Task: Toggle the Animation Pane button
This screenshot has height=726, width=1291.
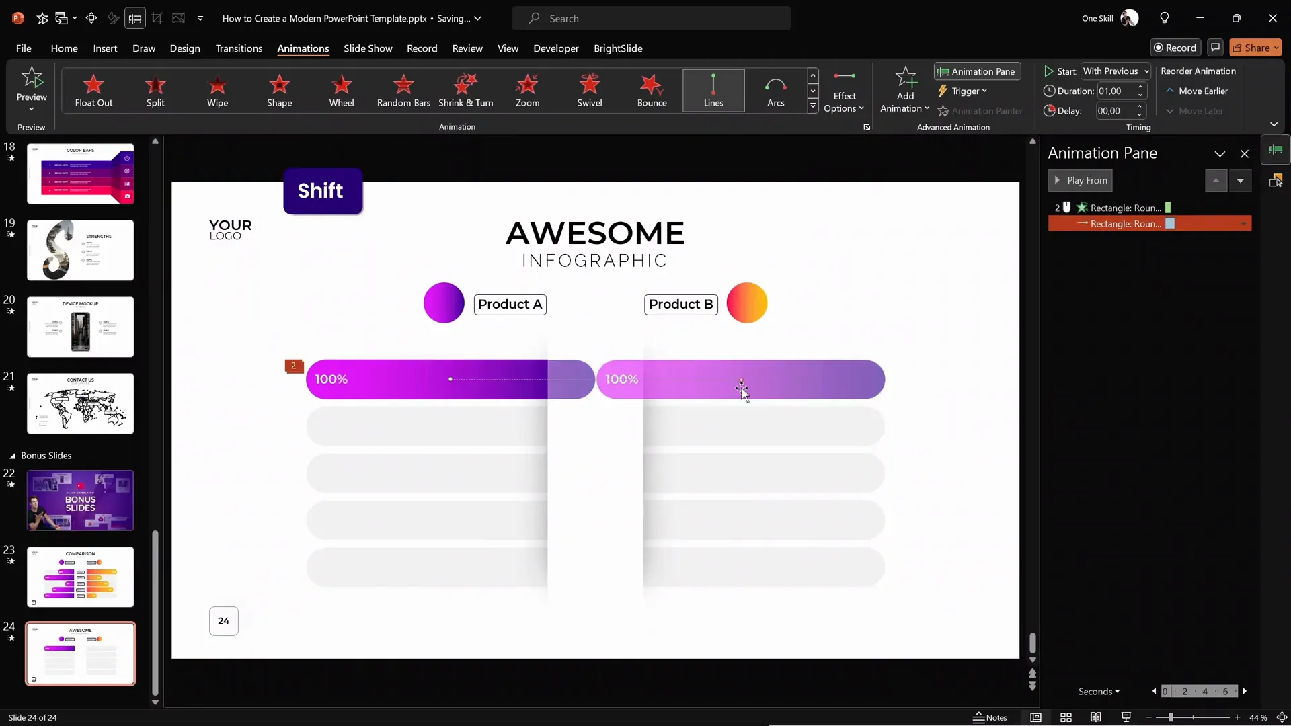Action: tap(977, 71)
